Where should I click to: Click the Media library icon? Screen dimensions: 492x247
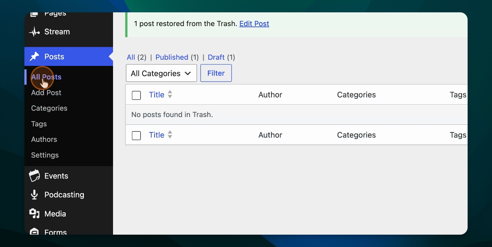(34, 214)
